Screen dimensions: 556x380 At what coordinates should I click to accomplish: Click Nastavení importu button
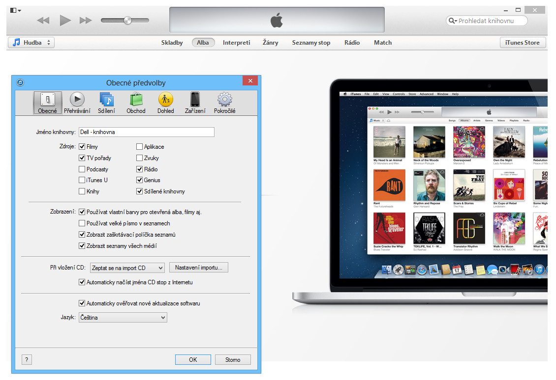[x=199, y=268]
